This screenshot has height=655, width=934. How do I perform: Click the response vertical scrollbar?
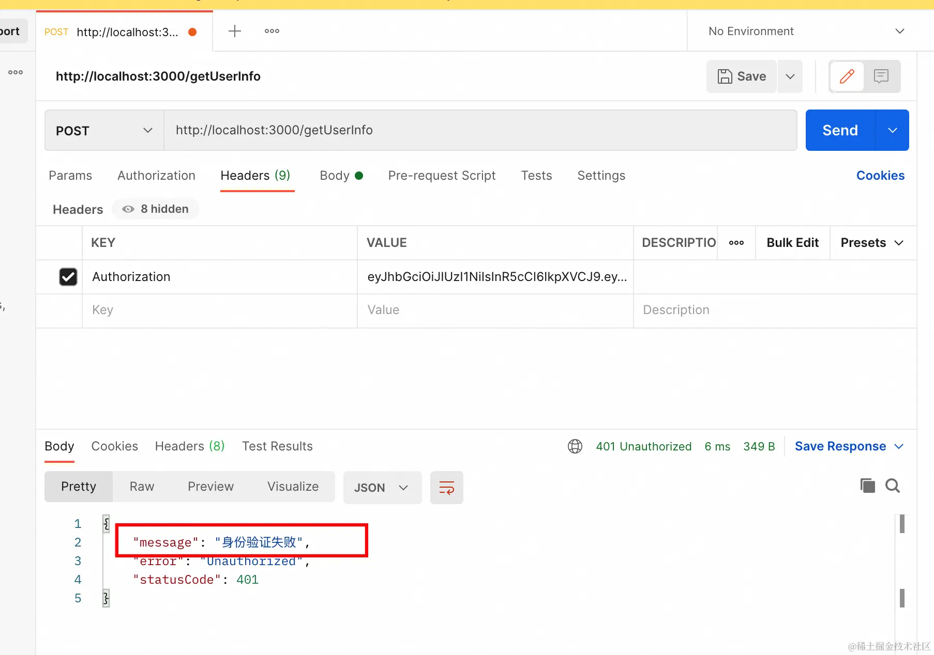[x=901, y=561]
